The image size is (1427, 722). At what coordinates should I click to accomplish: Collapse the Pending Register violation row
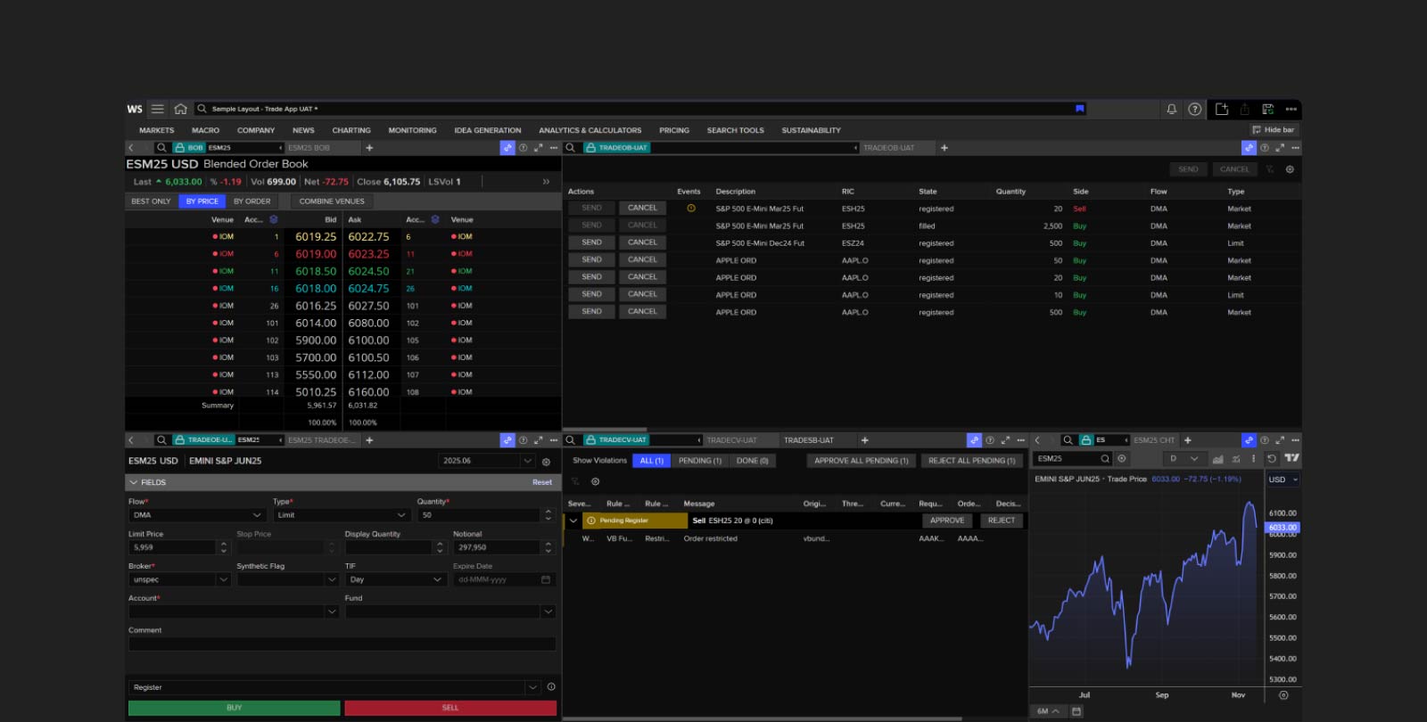point(573,521)
